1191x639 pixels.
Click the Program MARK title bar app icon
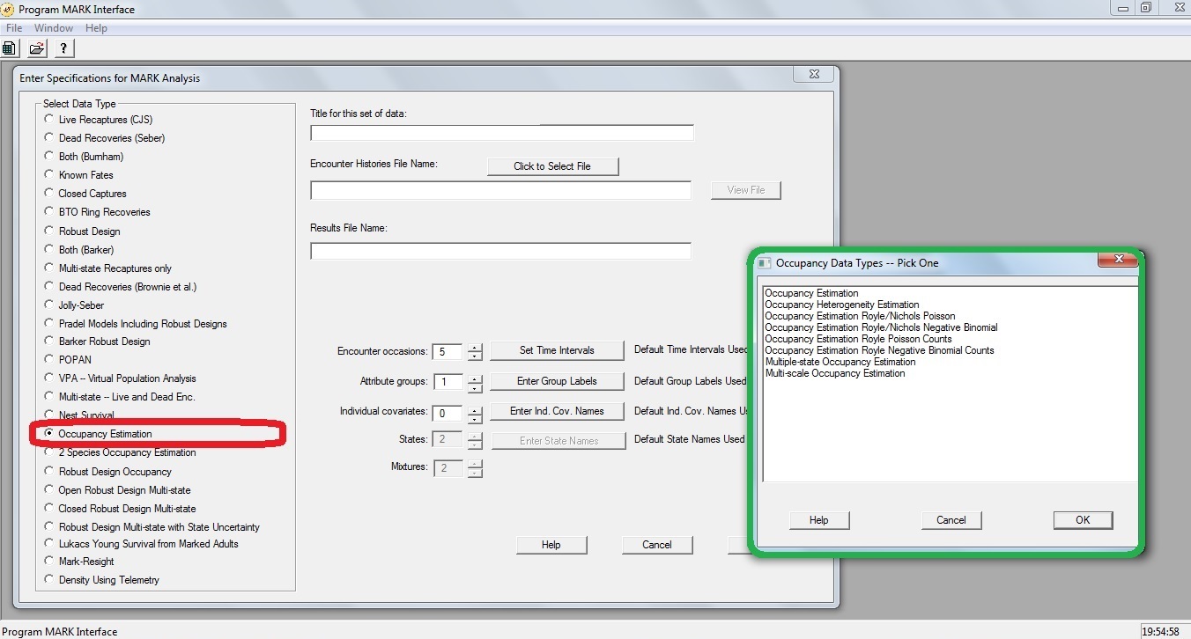[x=8, y=10]
